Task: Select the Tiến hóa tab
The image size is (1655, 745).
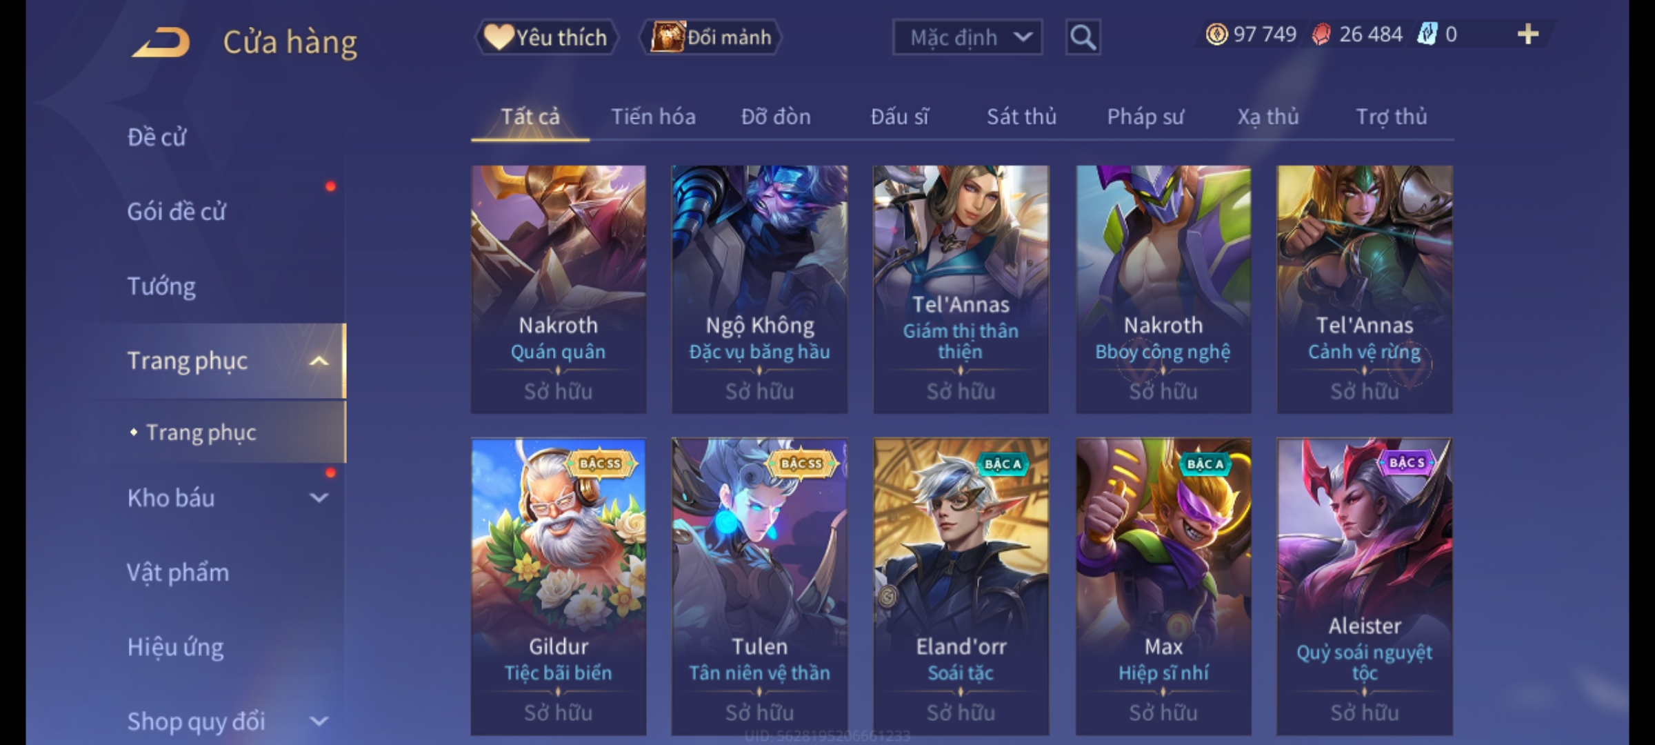Action: point(653,117)
